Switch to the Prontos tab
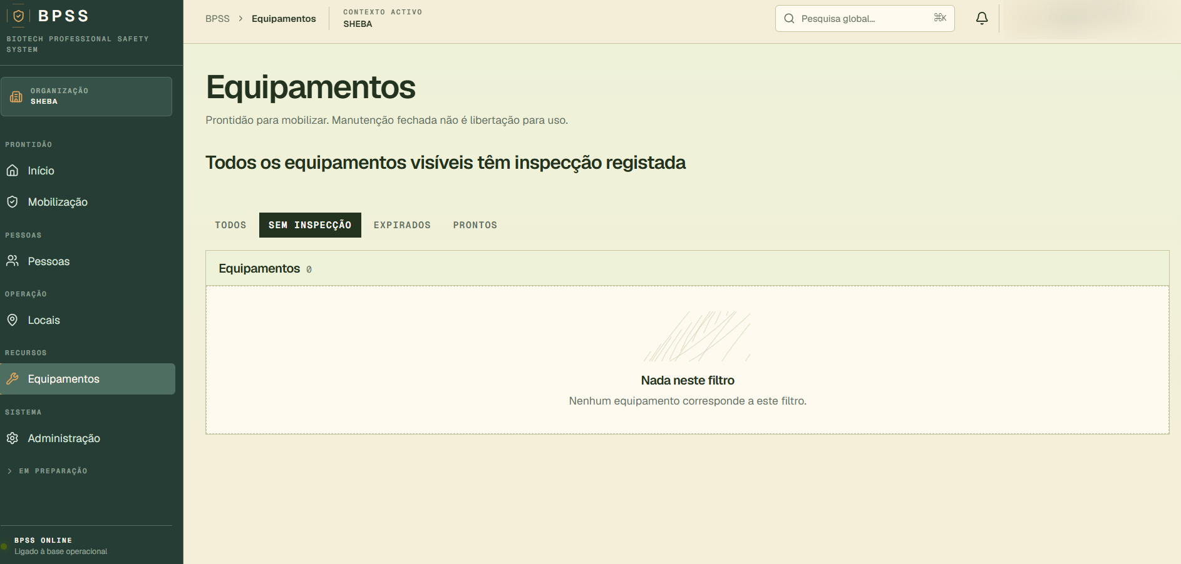Viewport: 1181px width, 564px height. point(475,225)
